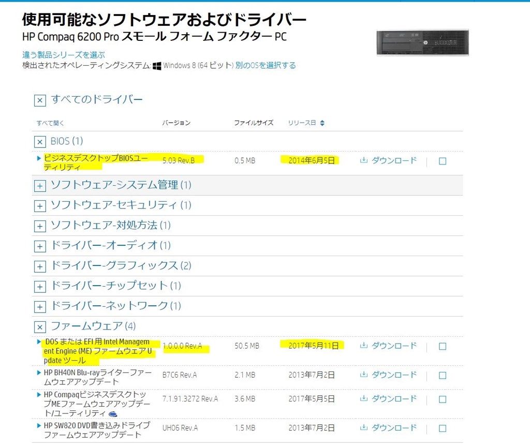Click the すべて開く link
The height and width of the screenshot is (446, 530).
[50, 123]
